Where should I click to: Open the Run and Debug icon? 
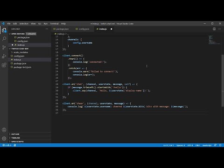click(4, 56)
